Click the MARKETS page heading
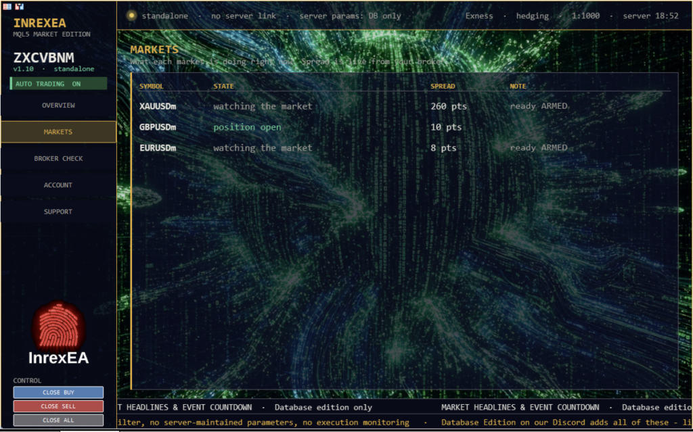693x432 pixels. pyautogui.click(x=154, y=49)
